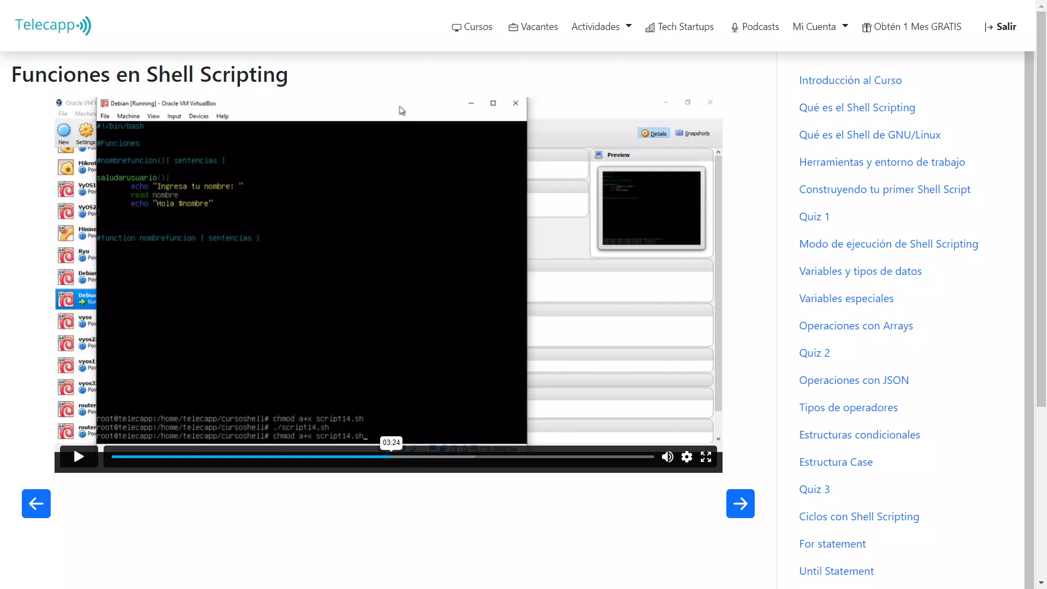Open lesson Operaciones con Arrays
This screenshot has height=589, width=1047.
tap(856, 326)
